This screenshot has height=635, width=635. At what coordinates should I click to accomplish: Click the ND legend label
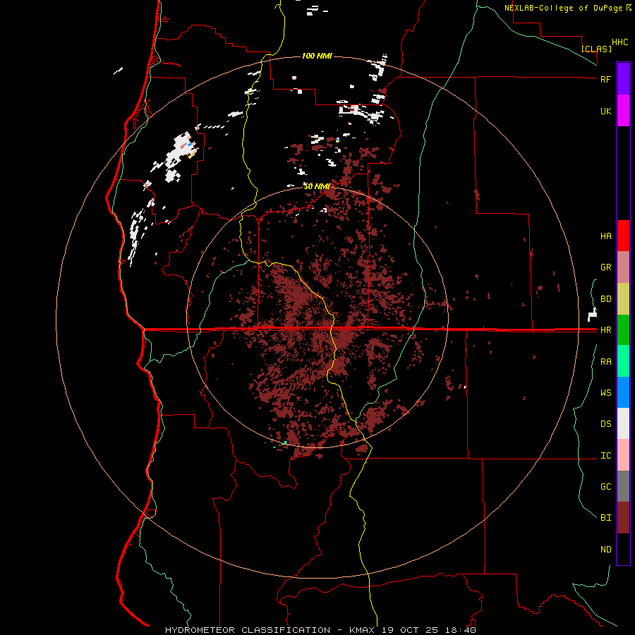pos(605,550)
